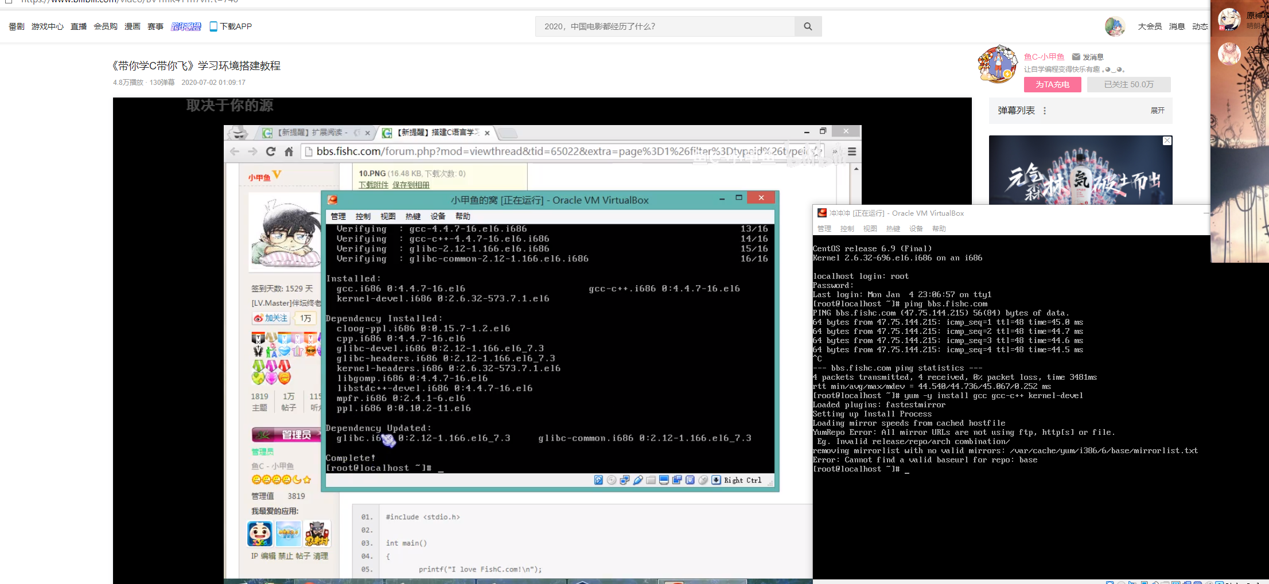The height and width of the screenshot is (584, 1269).
Task: Open 视图 menu in 小甲鱼的窝 VirtualBox window
Action: click(388, 216)
